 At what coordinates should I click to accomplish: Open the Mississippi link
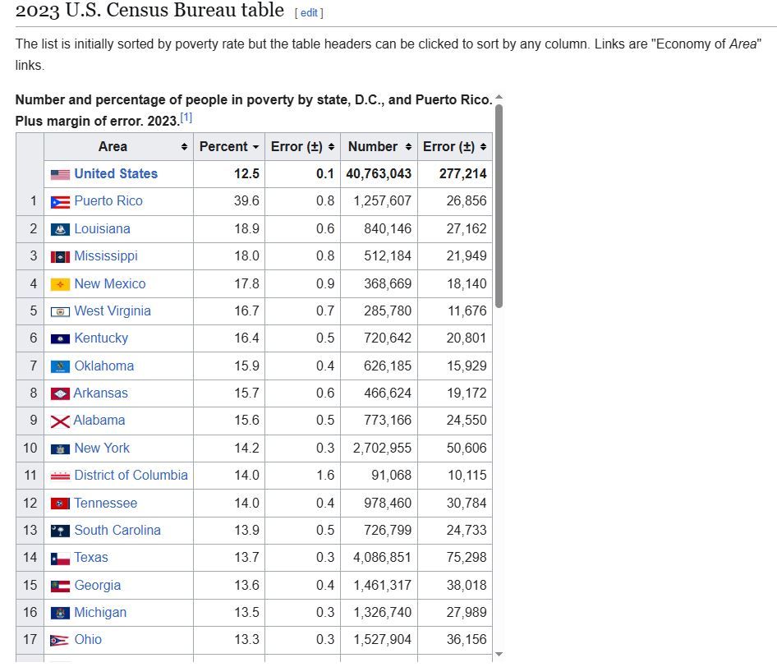tap(106, 256)
